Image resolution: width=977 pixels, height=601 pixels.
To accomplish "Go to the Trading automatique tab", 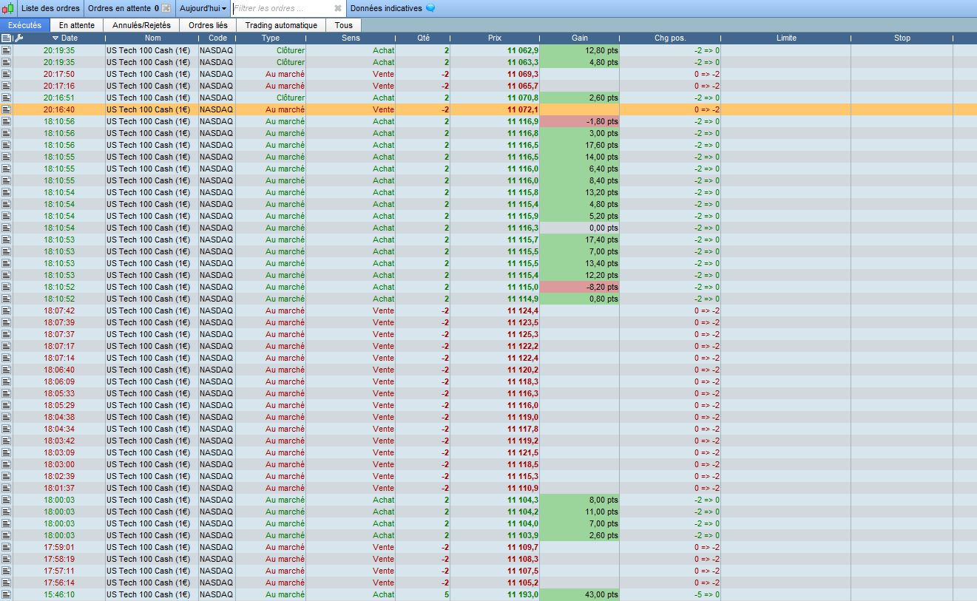I will (x=281, y=25).
